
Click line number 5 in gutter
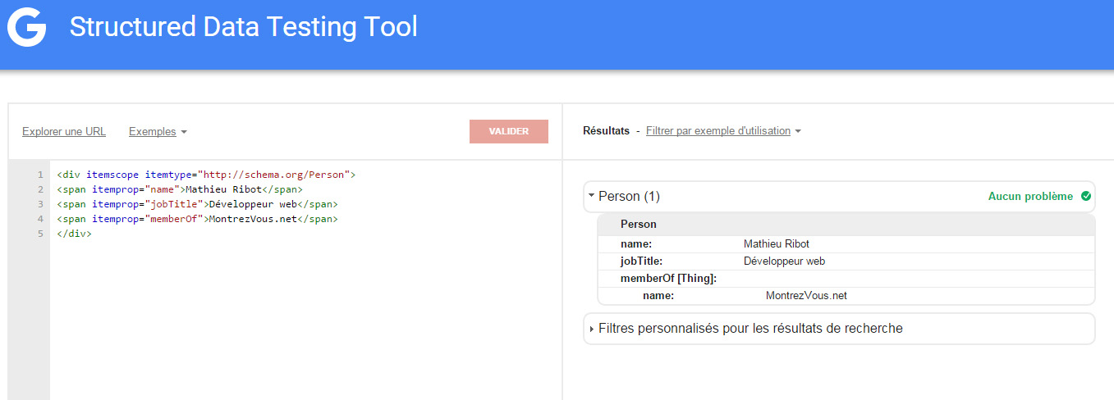39,234
